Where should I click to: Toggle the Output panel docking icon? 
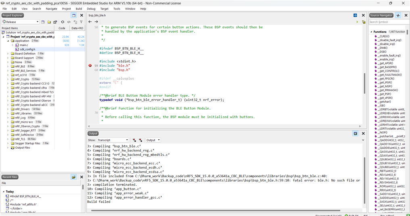[x=355, y=134]
